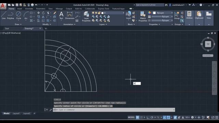Toggle annotation objects visibility in status bar

(175, 118)
